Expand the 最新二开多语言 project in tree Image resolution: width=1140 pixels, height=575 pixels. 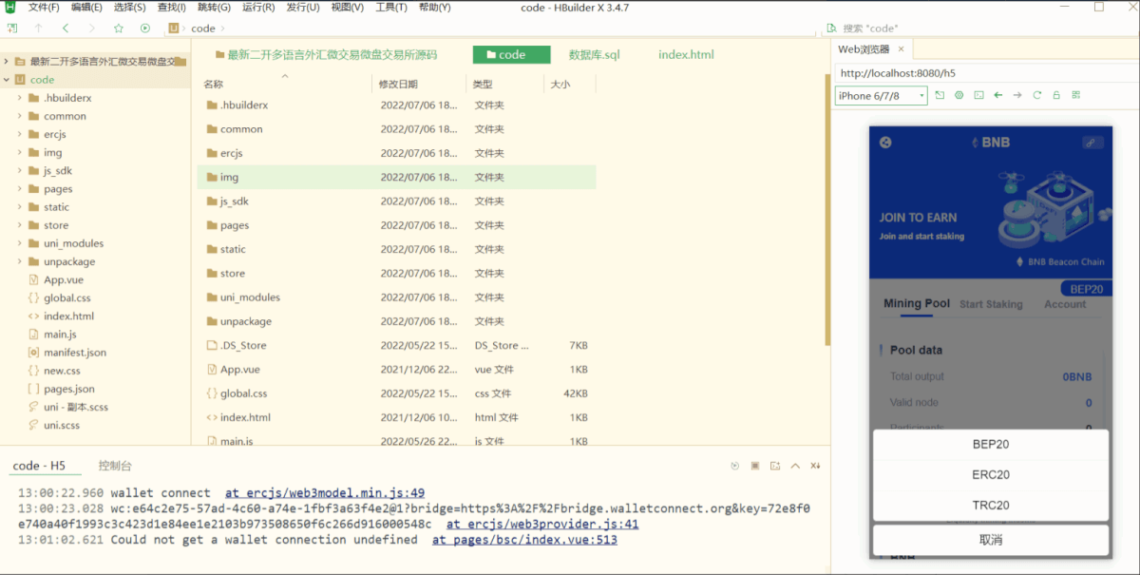tap(7, 61)
